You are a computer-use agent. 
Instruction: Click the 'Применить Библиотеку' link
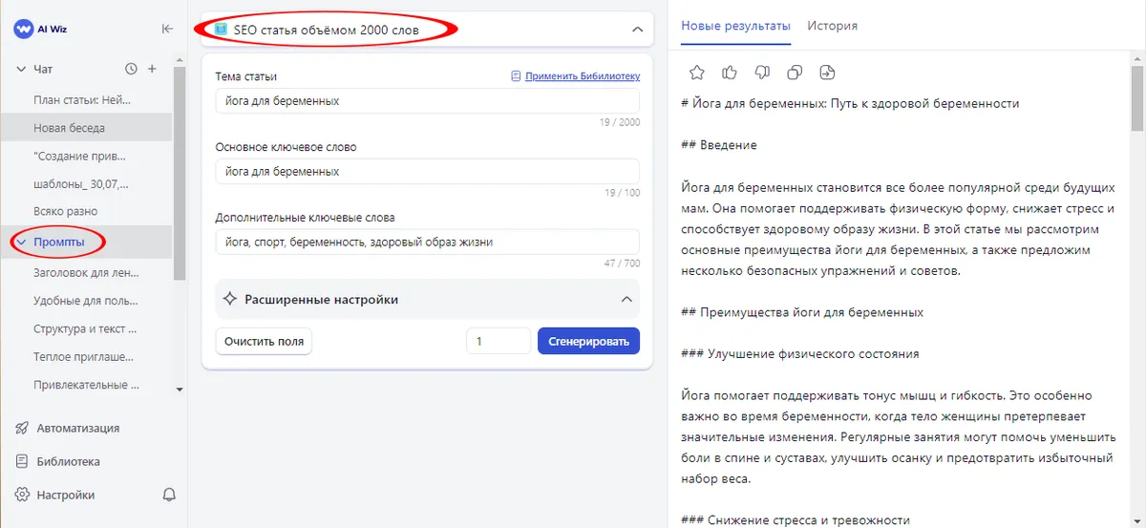pos(582,76)
